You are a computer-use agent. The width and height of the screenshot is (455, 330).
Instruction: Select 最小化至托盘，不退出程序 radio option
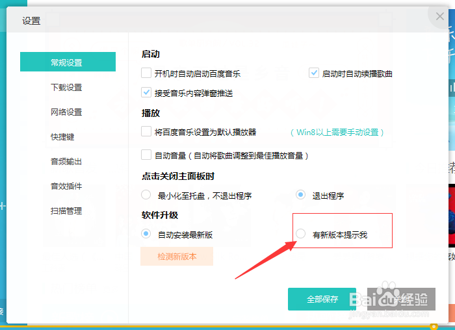pyautogui.click(x=146, y=195)
